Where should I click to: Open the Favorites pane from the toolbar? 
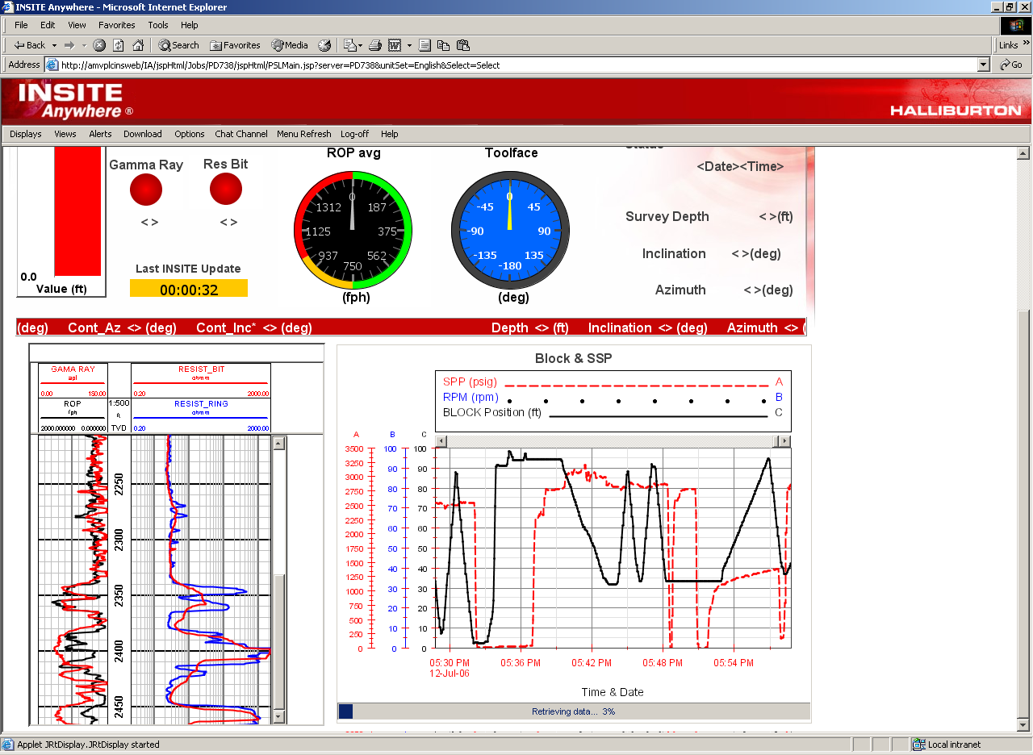[x=235, y=45]
